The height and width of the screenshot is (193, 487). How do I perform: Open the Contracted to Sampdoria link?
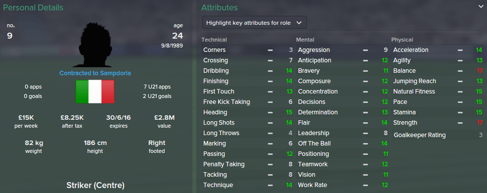click(95, 73)
